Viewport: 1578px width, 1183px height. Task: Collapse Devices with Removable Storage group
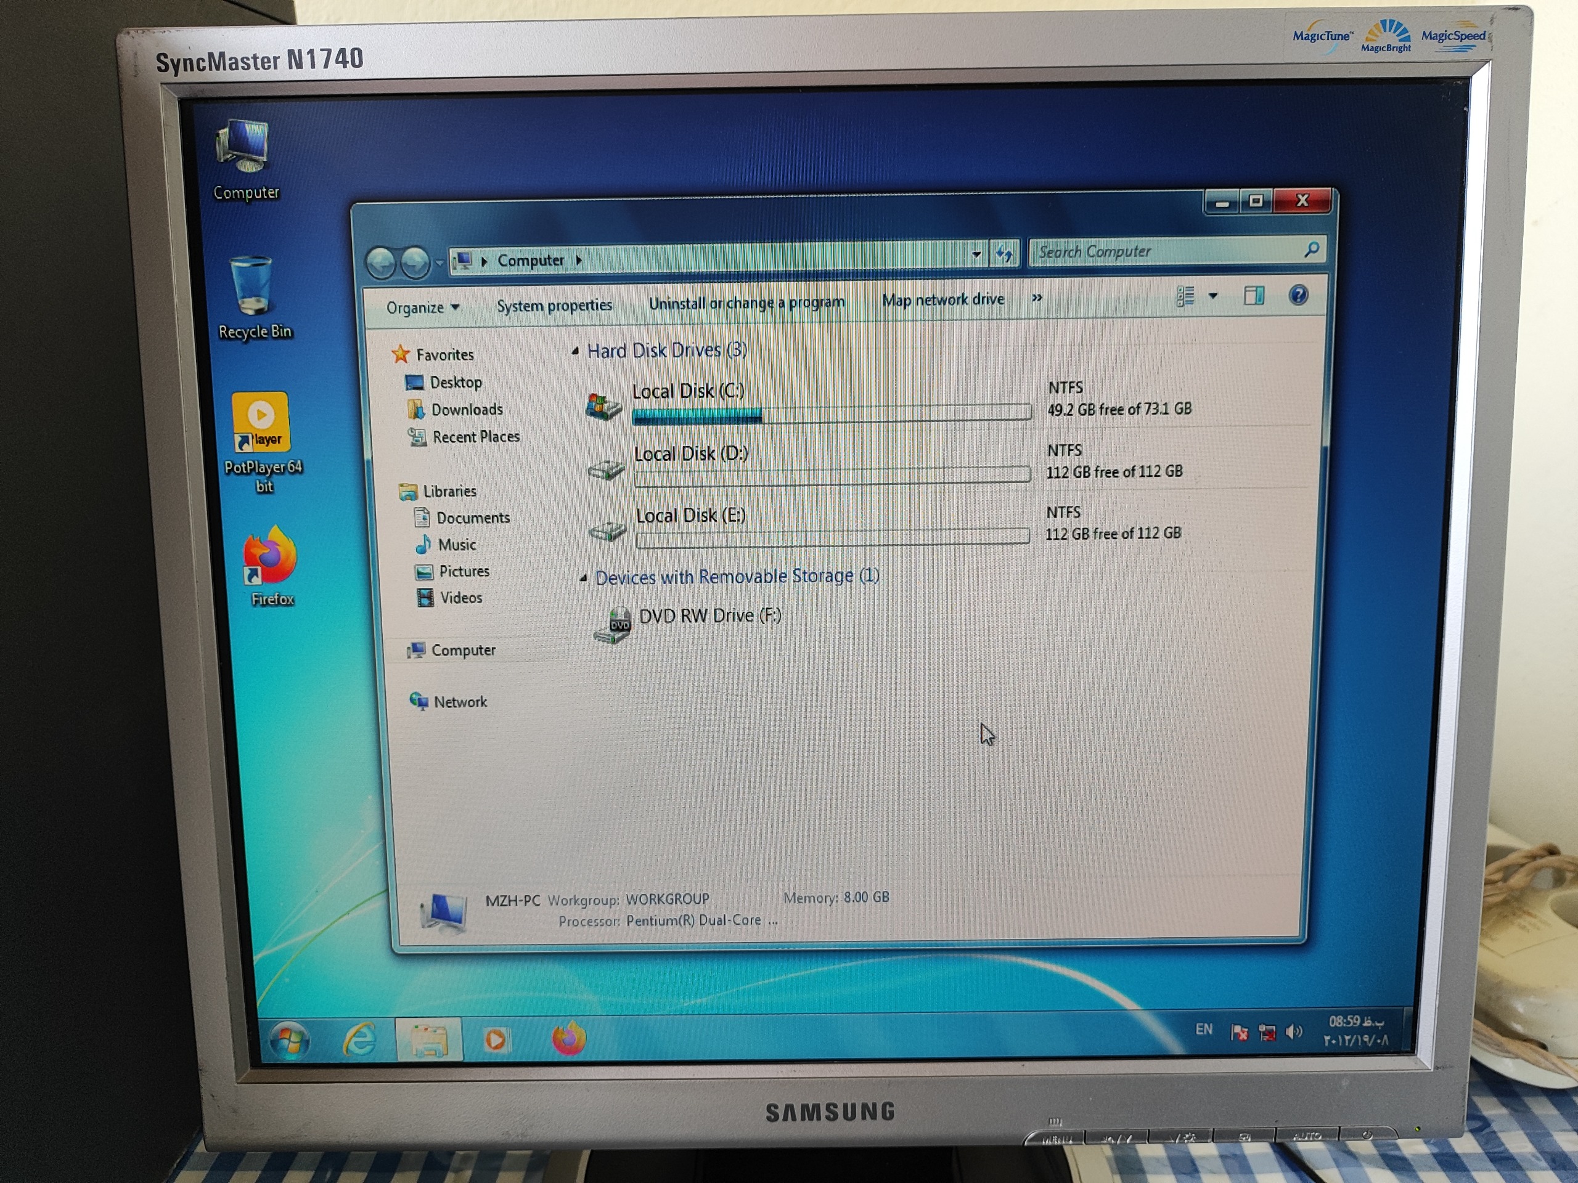(583, 579)
